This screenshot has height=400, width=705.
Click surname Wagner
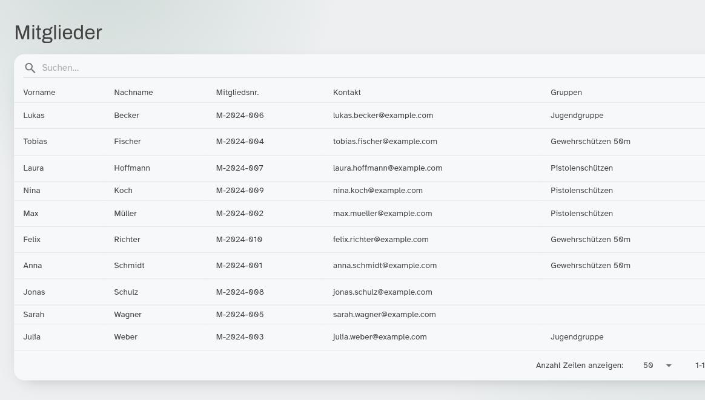tap(128, 315)
